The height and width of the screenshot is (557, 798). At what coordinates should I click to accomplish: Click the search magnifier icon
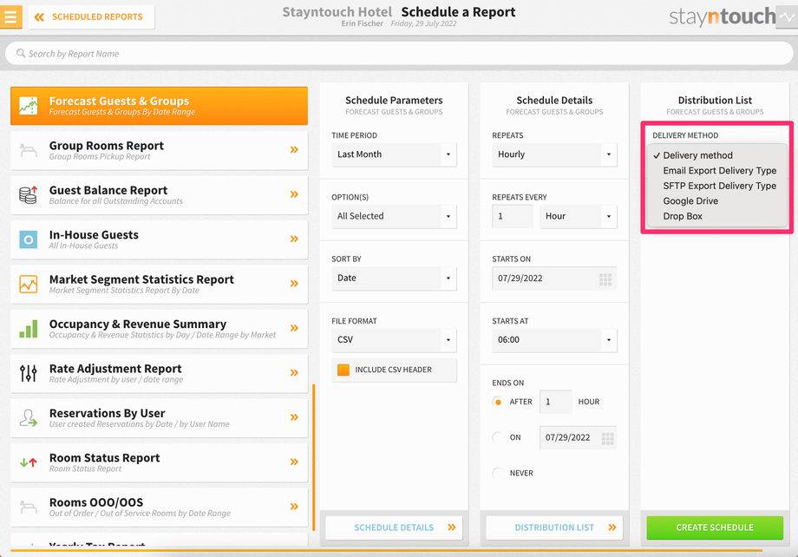pos(20,53)
